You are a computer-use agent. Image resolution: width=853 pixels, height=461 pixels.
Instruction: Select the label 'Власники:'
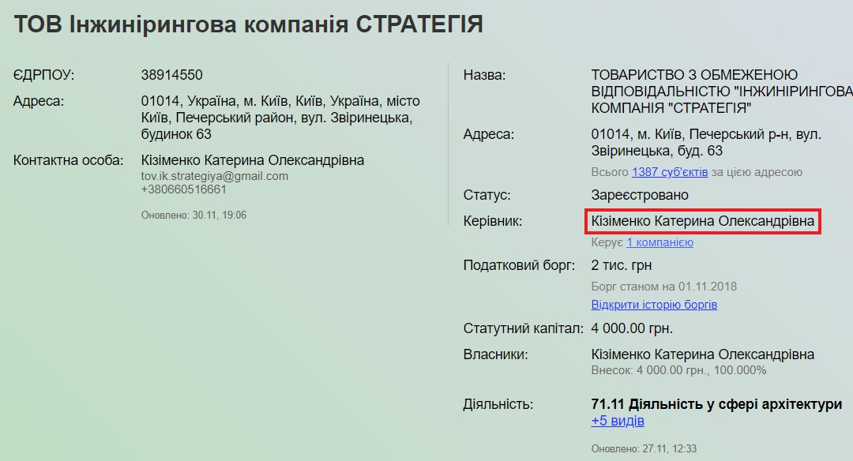495,354
